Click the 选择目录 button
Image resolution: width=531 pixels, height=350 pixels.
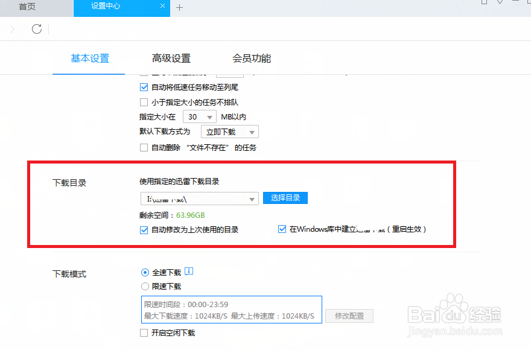[x=285, y=198]
